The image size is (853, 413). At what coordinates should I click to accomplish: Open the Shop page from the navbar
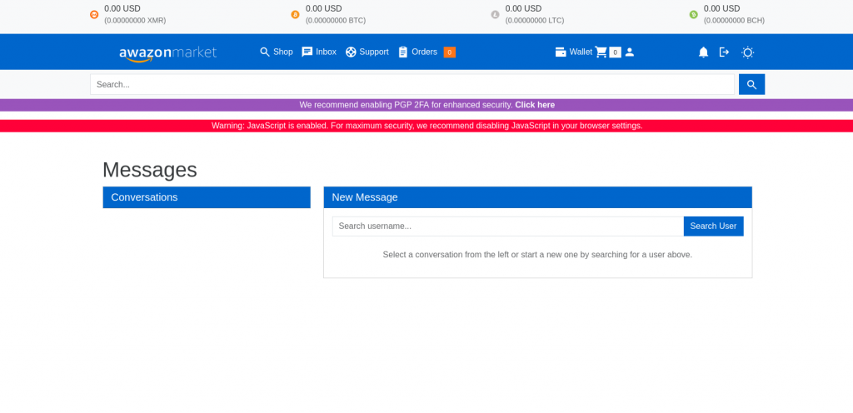pyautogui.click(x=277, y=52)
